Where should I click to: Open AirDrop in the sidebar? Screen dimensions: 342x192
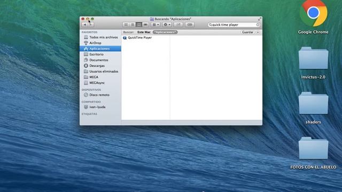tap(100, 43)
